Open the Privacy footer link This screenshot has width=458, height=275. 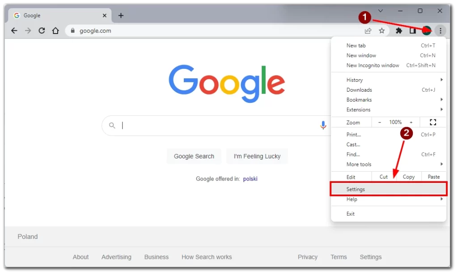coord(308,257)
